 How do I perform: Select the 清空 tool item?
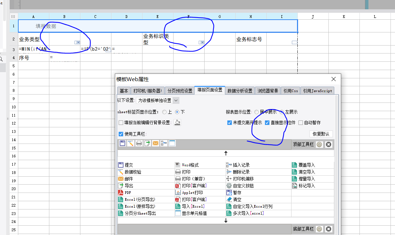(234, 199)
